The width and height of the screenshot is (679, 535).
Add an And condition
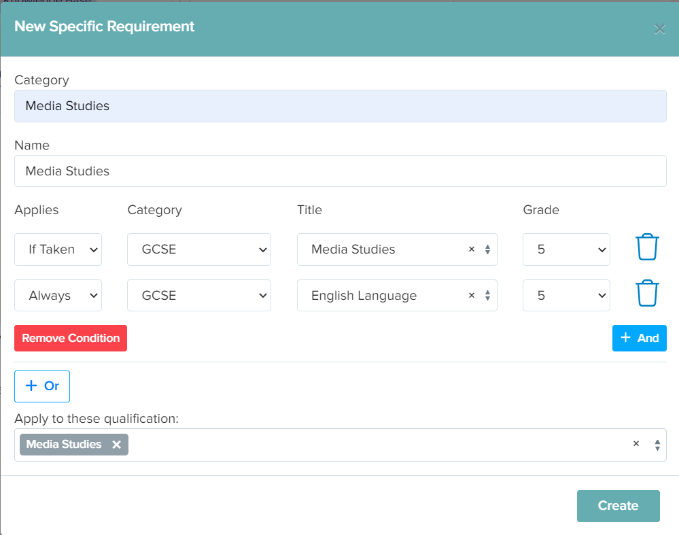[x=639, y=339]
